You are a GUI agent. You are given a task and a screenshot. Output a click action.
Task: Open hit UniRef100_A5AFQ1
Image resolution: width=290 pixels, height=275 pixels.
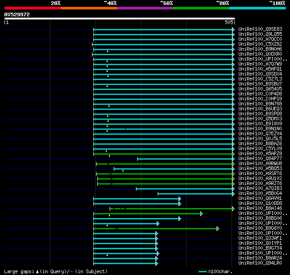pyautogui.click(x=260, y=69)
